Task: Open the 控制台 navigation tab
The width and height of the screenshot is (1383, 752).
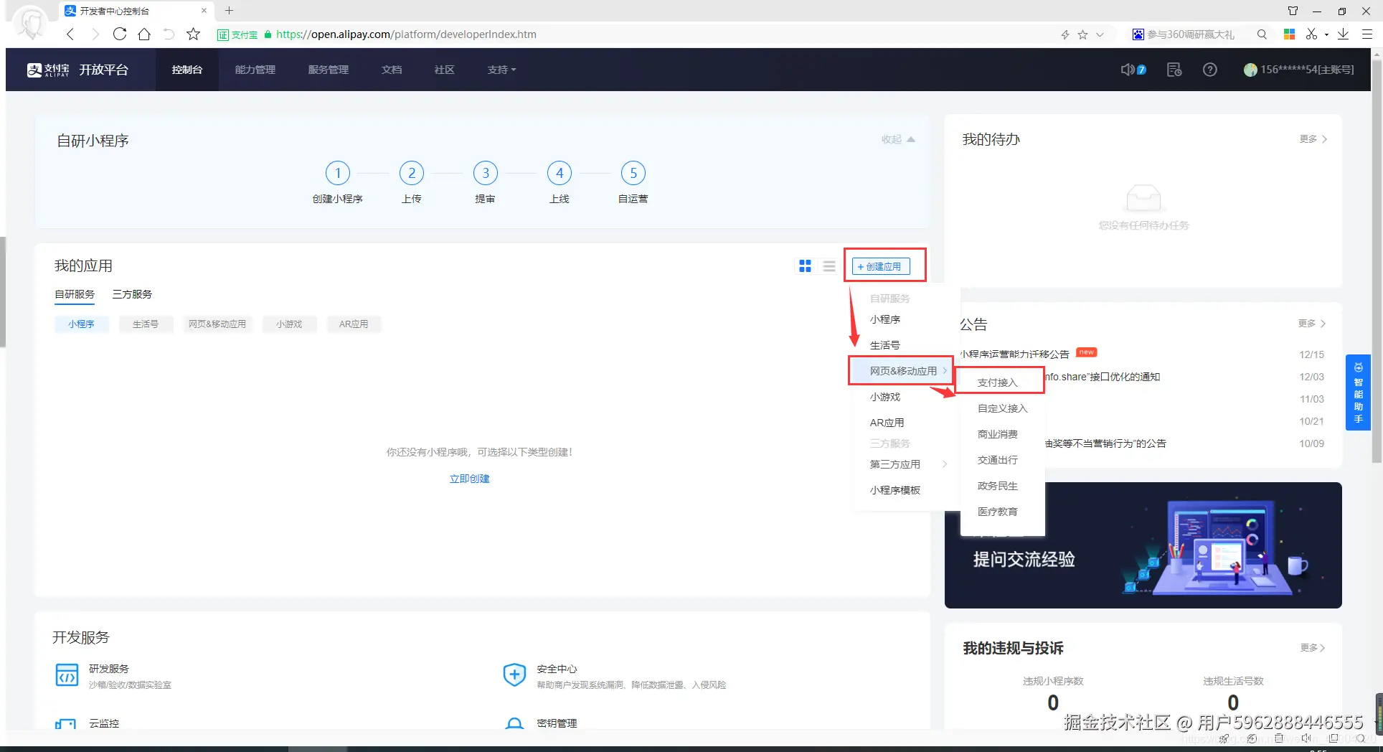Action: 187,70
